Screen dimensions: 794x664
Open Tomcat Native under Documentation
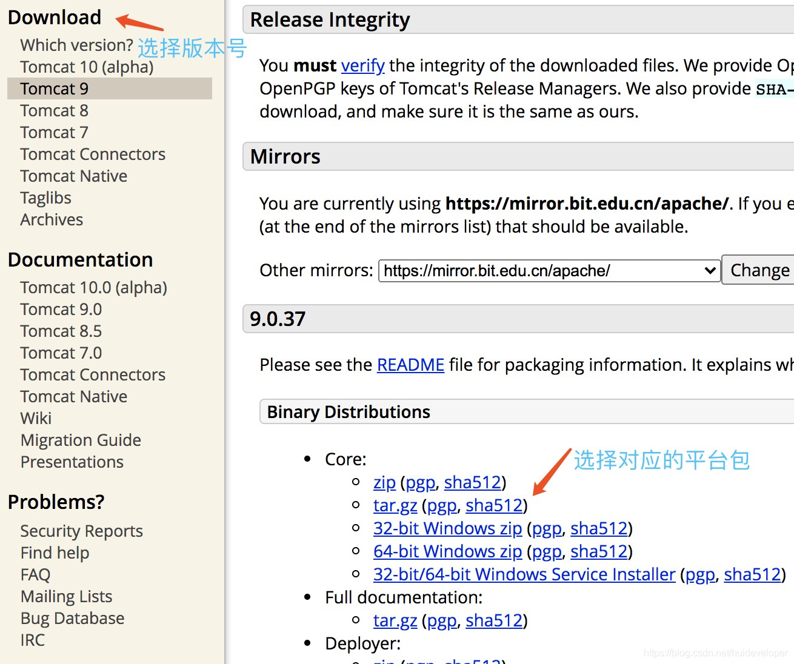click(73, 397)
